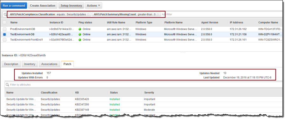Screen dimensions: 286x120
Task: Click the Severity column header
Action: [149, 92]
